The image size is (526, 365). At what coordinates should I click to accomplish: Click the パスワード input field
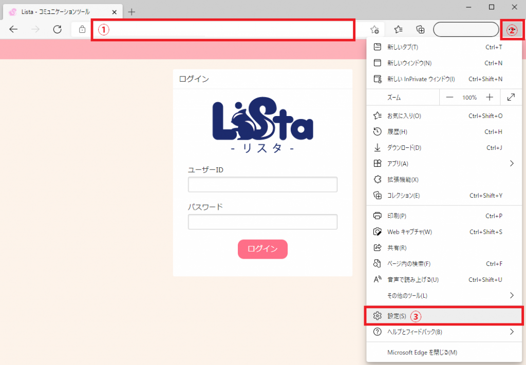tap(262, 222)
